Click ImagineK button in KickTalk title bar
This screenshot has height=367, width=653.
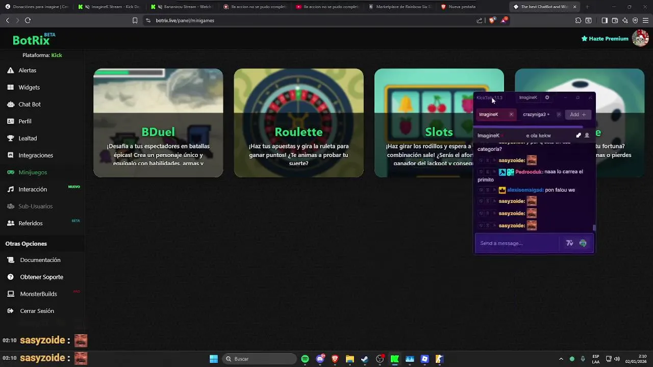pyautogui.click(x=528, y=97)
